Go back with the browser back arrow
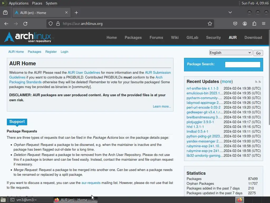 click(6, 24)
